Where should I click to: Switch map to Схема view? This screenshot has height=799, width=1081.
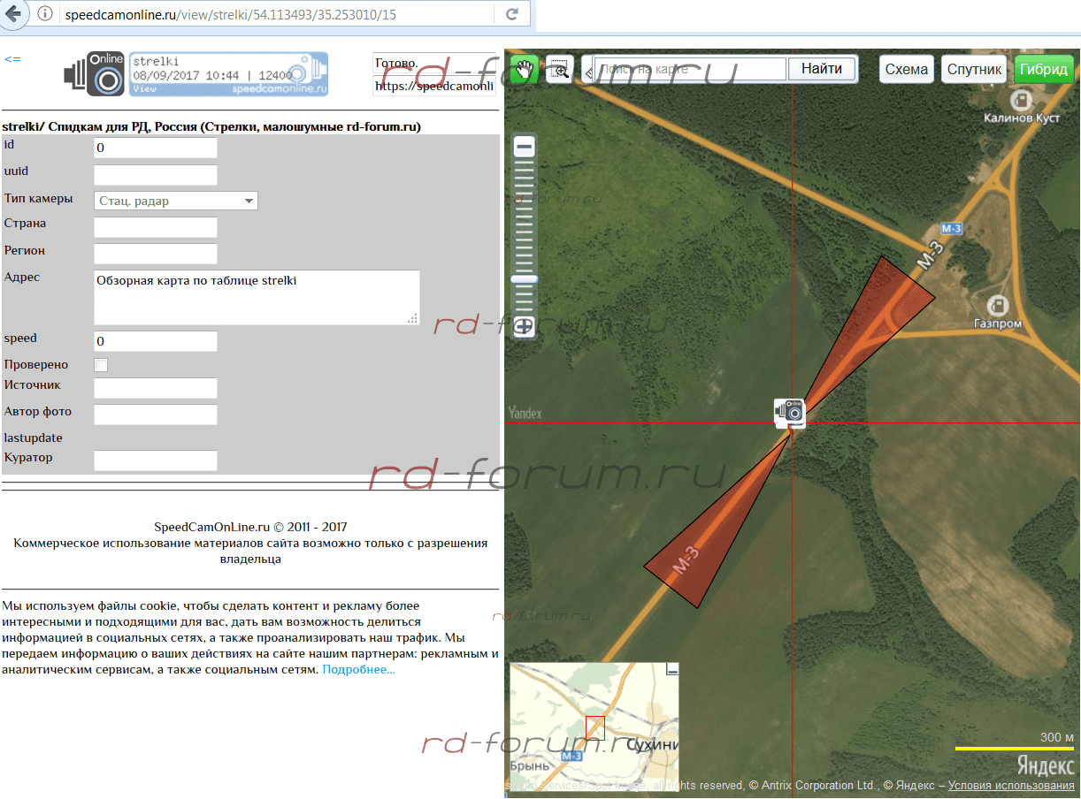906,69
